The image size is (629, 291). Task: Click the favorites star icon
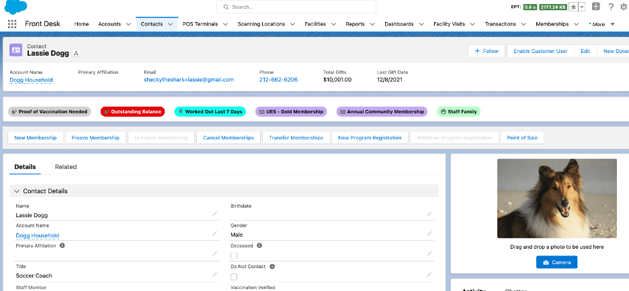point(574,7)
